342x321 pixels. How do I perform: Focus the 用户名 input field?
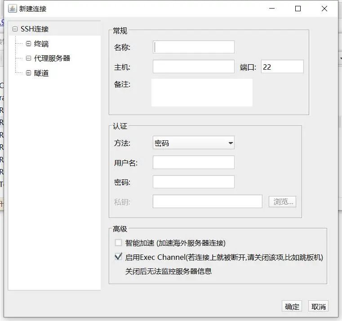[x=193, y=162]
